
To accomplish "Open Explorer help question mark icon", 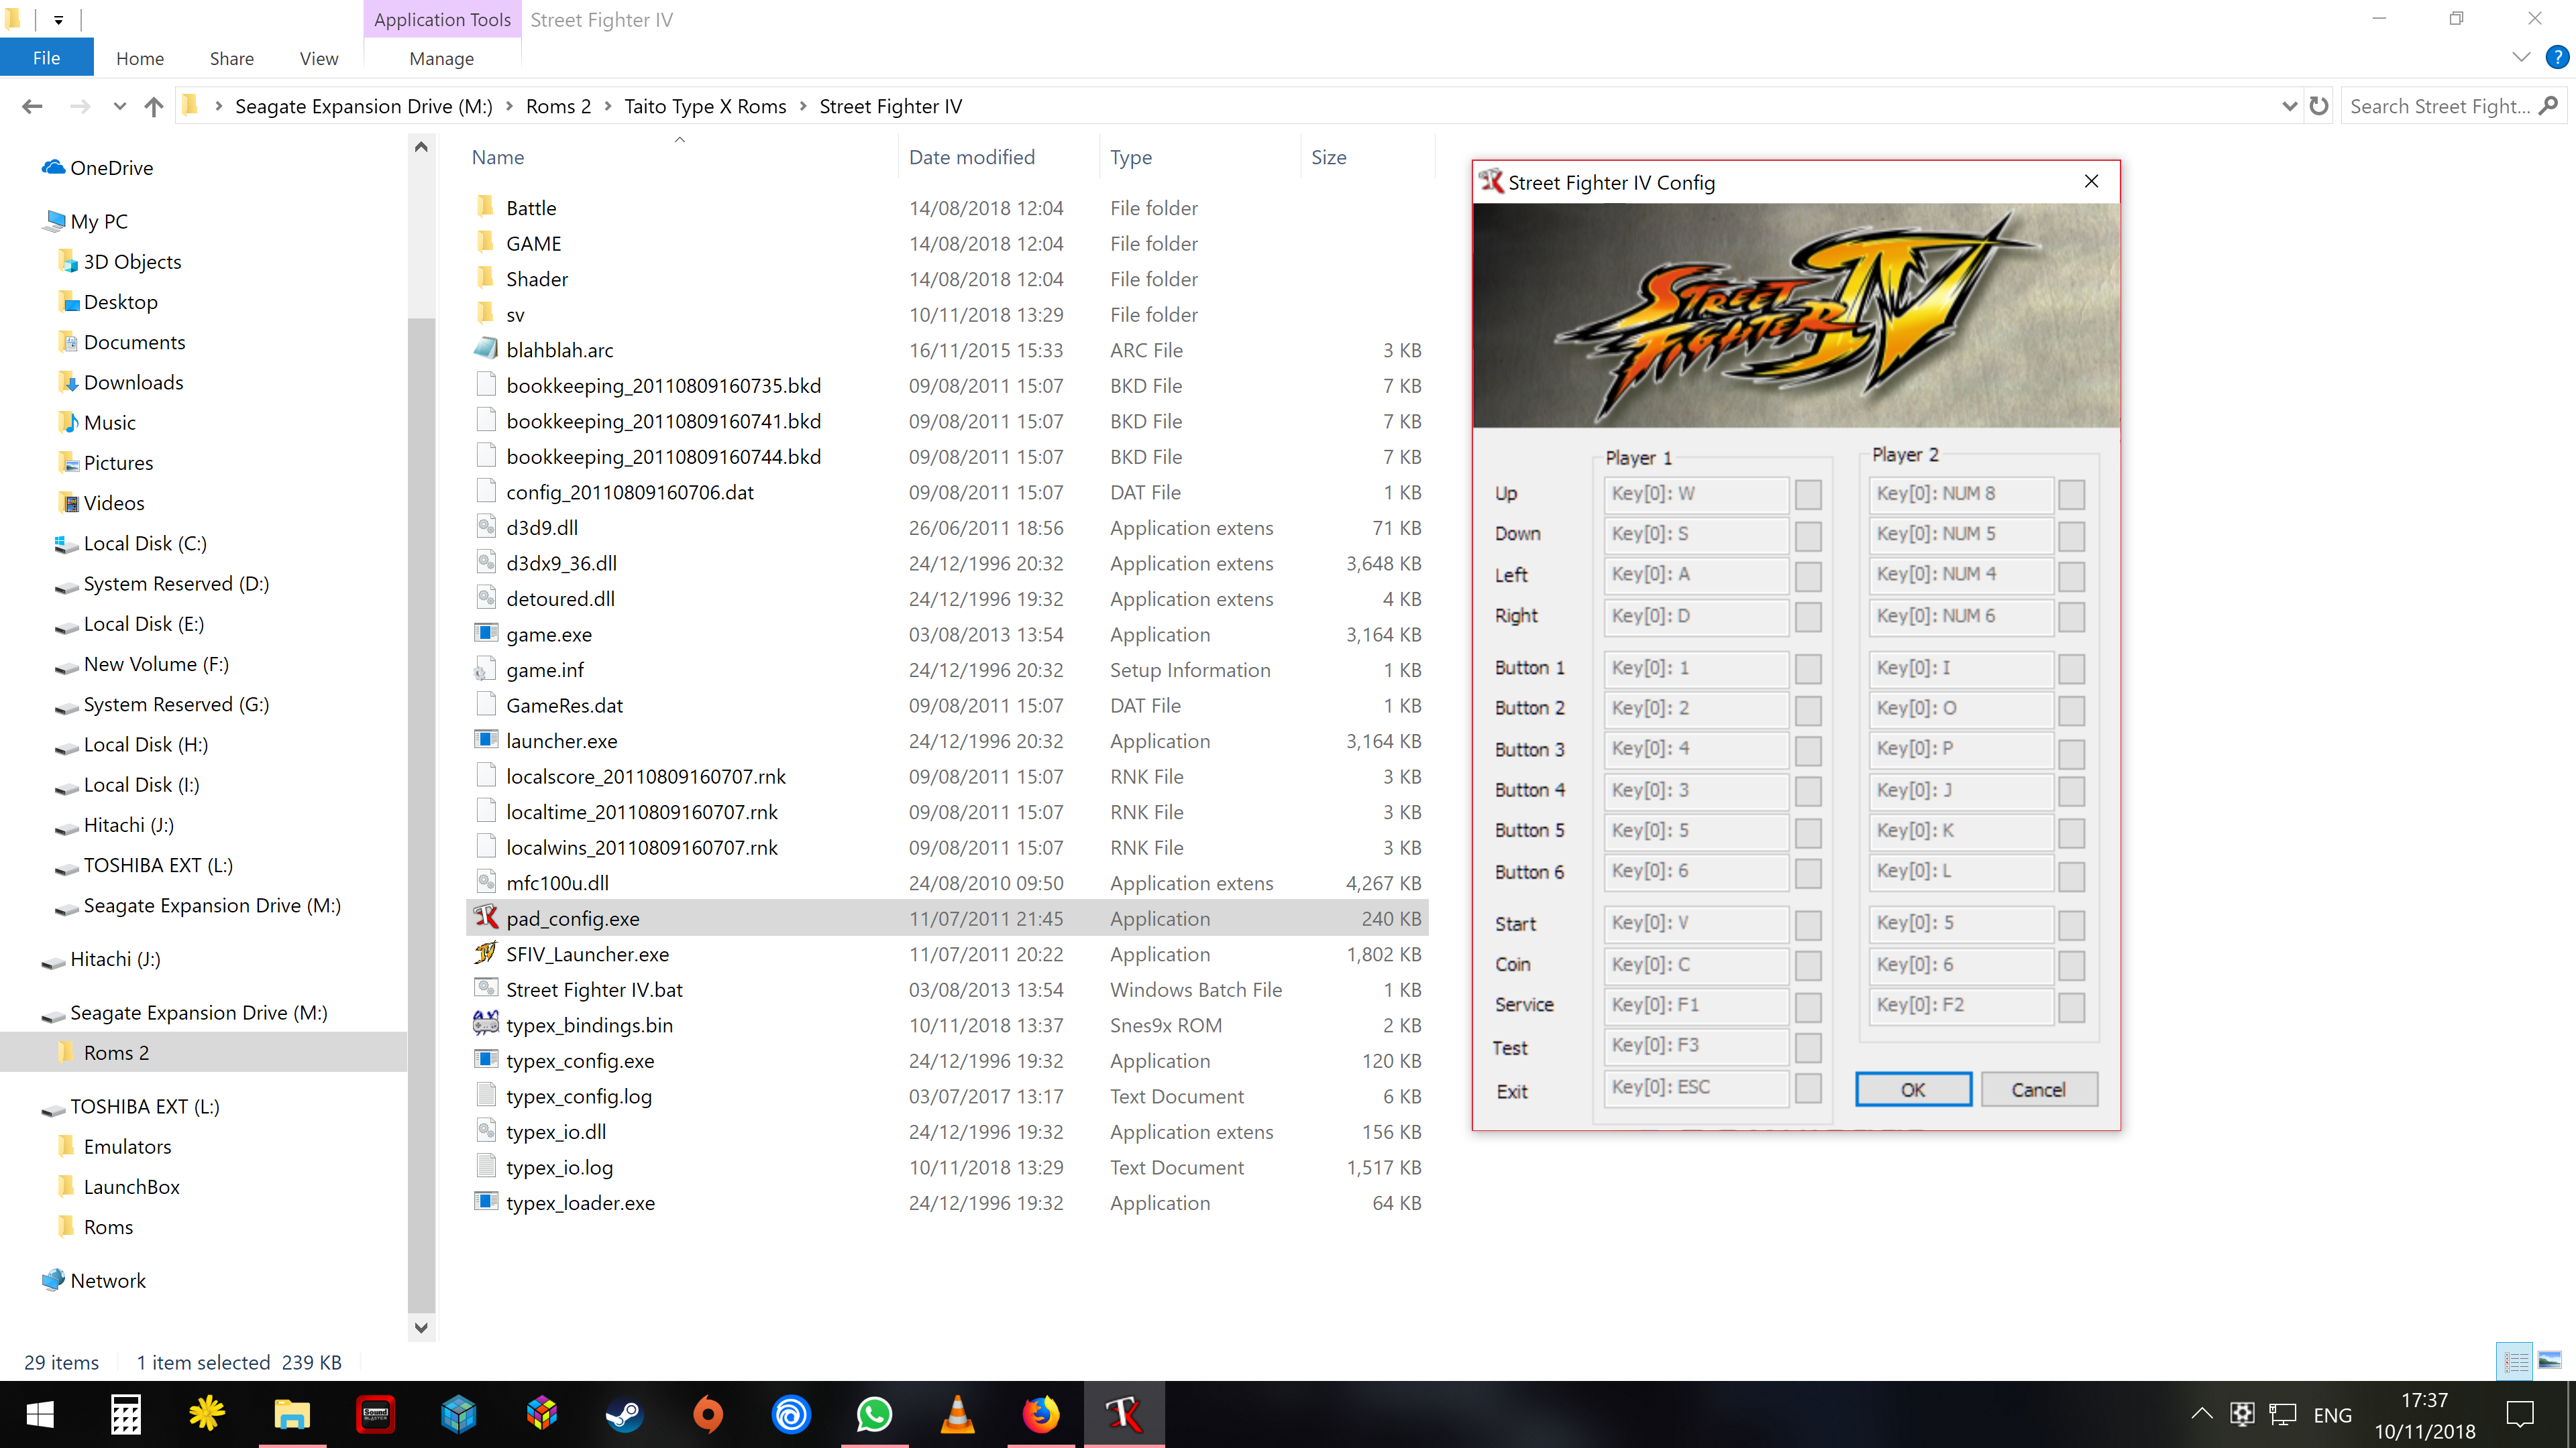I will pos(2556,57).
